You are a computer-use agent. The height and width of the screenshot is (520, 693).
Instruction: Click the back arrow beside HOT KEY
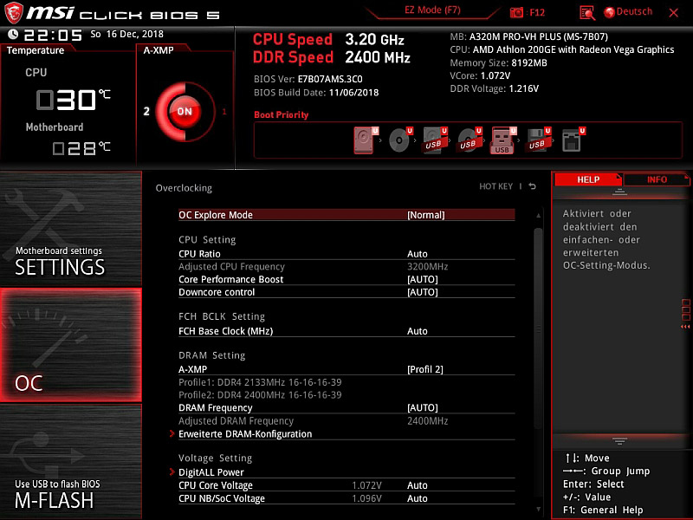coord(533,186)
